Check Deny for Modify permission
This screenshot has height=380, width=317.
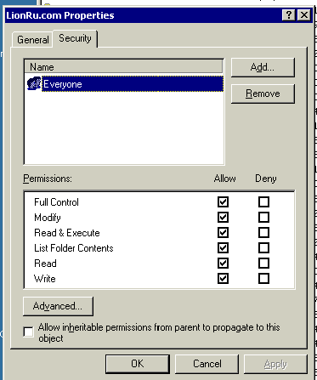(x=263, y=218)
